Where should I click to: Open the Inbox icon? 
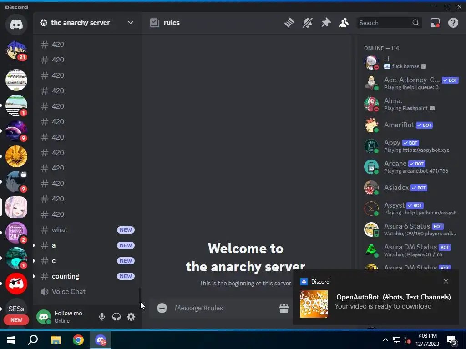(435, 23)
